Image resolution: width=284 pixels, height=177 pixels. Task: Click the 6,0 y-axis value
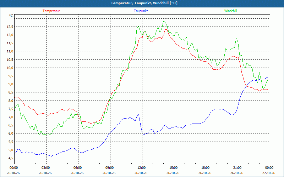11,133
